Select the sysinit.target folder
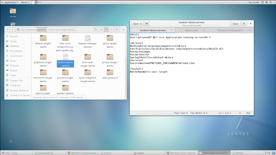The width and height of the screenshot is (276, 155). point(43,90)
